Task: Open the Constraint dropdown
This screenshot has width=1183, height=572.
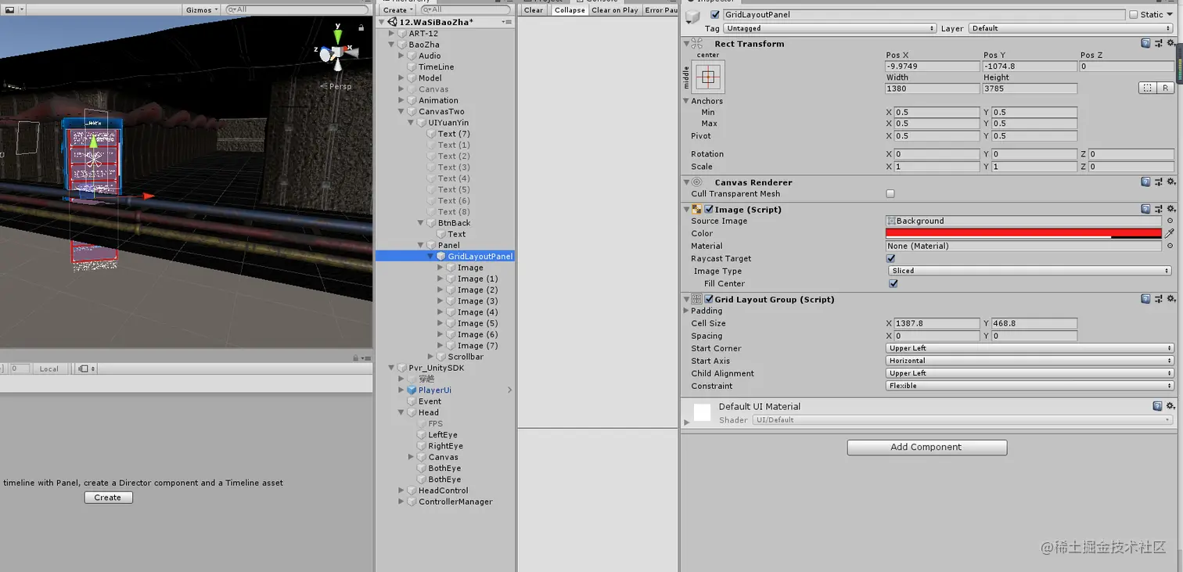Action: (x=1030, y=386)
